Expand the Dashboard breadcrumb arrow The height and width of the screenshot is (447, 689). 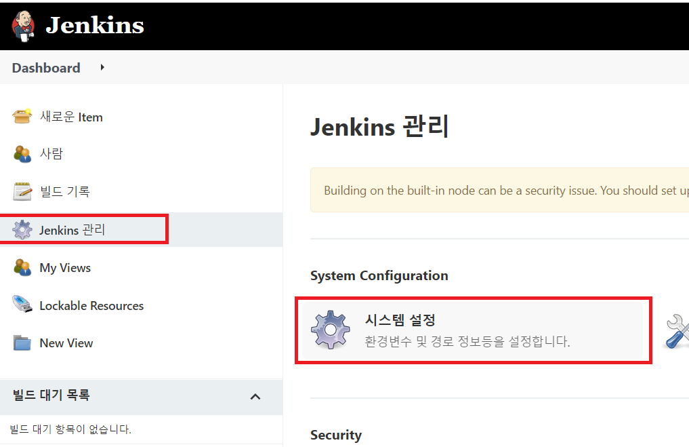102,67
